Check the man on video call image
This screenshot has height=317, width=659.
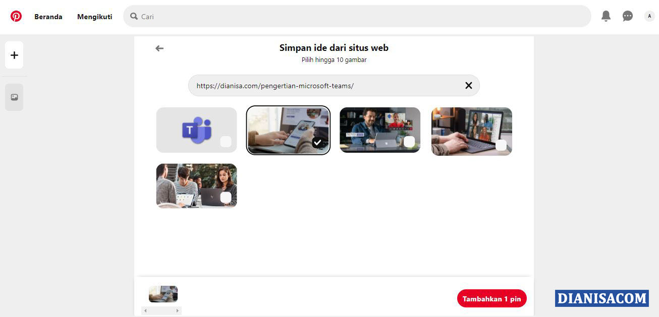point(409,142)
